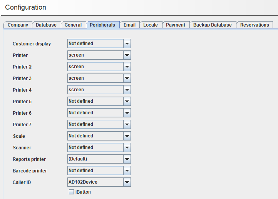Expand the Printer dropdown arrow

click(127, 55)
